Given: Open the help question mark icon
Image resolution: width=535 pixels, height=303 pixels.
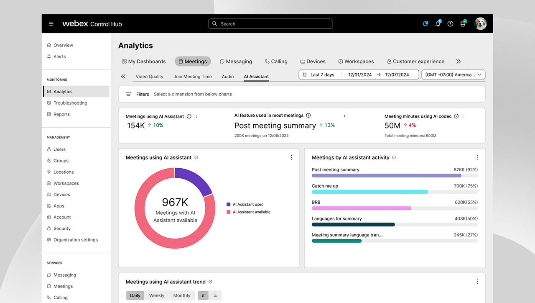Looking at the screenshot, I should point(450,24).
